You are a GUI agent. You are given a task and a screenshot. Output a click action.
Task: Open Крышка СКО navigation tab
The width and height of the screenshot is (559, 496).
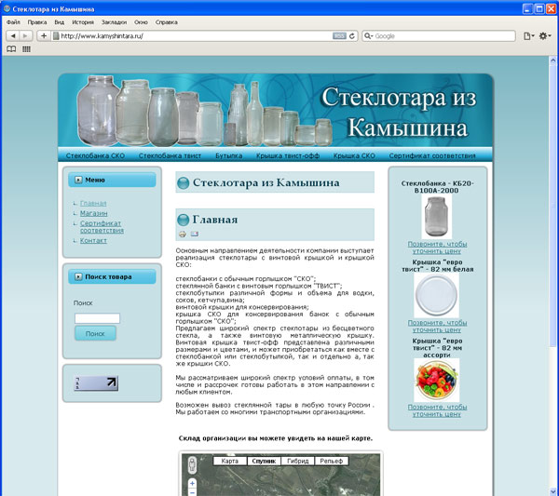click(x=354, y=155)
